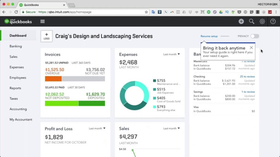
Task: Open Expenses in the left navigation
Action: tap(17, 67)
